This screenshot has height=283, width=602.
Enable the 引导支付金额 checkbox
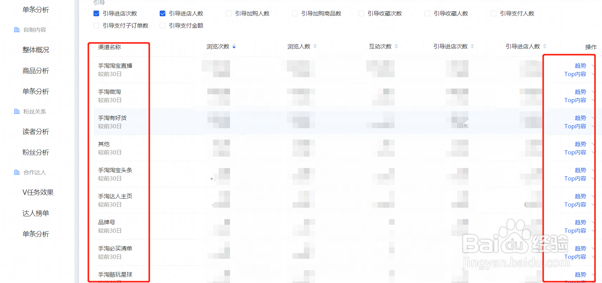(x=162, y=26)
